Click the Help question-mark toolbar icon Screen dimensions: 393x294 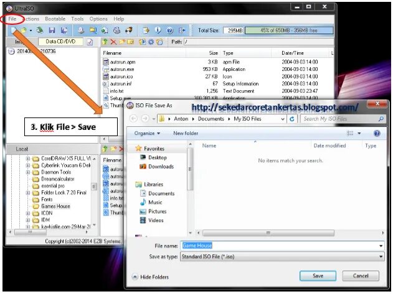[x=170, y=30]
